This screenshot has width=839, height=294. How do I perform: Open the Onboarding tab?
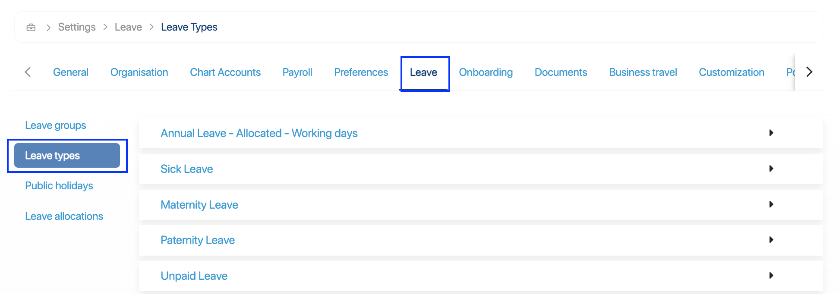click(486, 72)
